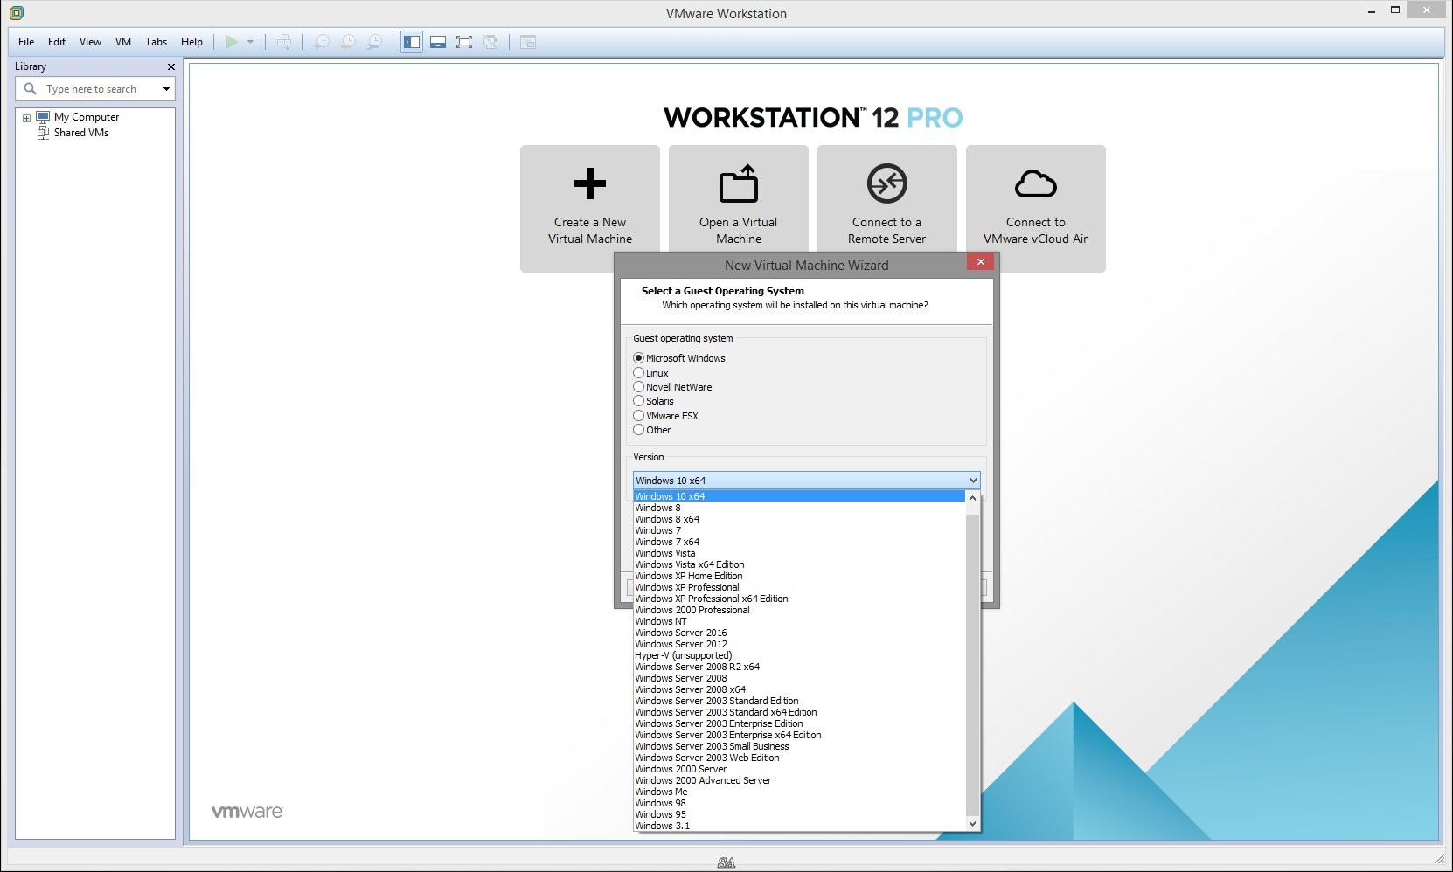Enter full screen mode via toolbar icon
Viewport: 1453px width, 872px height.
click(x=464, y=42)
